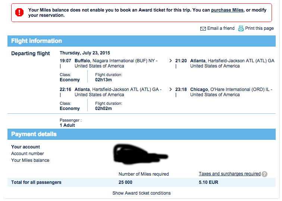
Task: Follow the purchase Miles link
Action: (x=227, y=10)
